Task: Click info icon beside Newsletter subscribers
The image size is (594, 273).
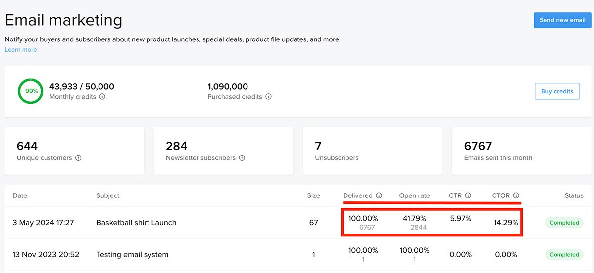Action: 242,158
